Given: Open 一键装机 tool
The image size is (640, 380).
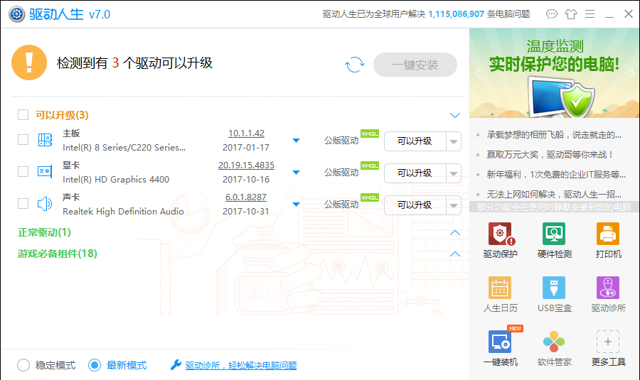Looking at the screenshot, I should coord(501,348).
